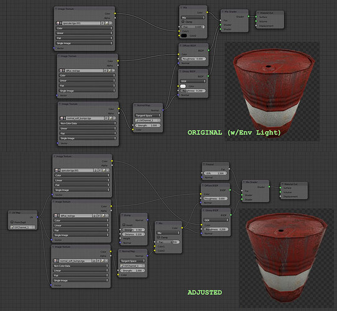Screen dimensions: 337x311
Task: Click open-file icon on adjusted specular.tga.001 node
Action: point(104,170)
